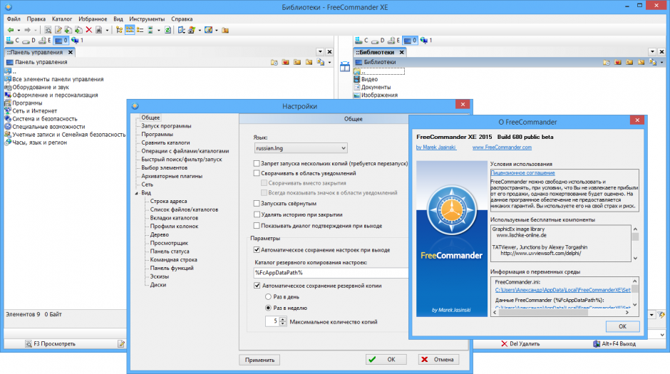Image resolution: width=670 pixels, height=374 pixels.
Task: Increase Максимальное количество копий spinner
Action: [x=283, y=319]
